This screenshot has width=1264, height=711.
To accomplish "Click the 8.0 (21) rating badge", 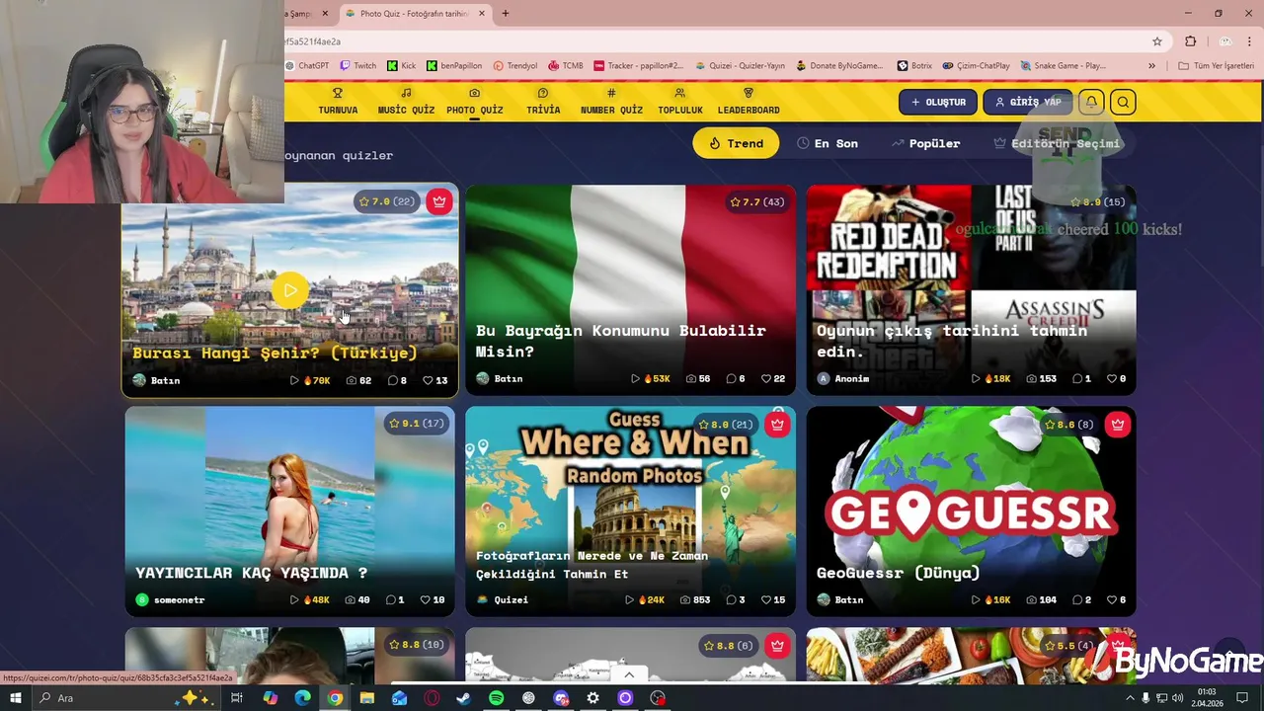I will [x=726, y=425].
